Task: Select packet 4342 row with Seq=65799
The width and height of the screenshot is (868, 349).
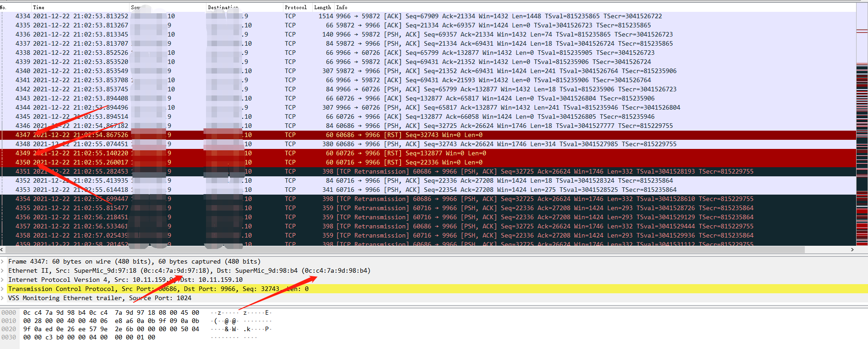Action: tap(428, 90)
